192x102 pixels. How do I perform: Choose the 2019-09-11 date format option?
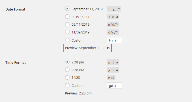67,16
